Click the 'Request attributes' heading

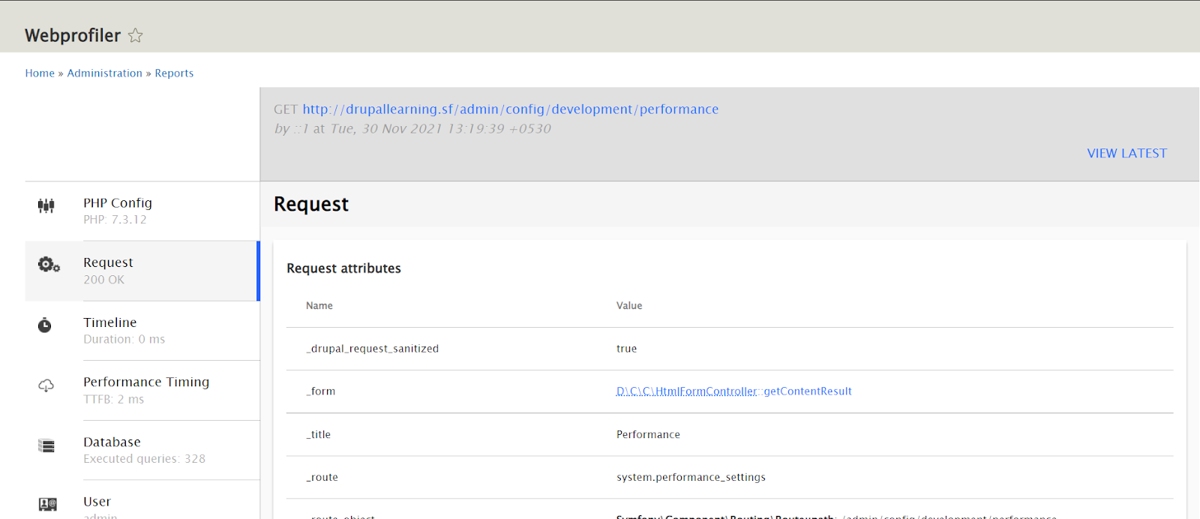[344, 268]
